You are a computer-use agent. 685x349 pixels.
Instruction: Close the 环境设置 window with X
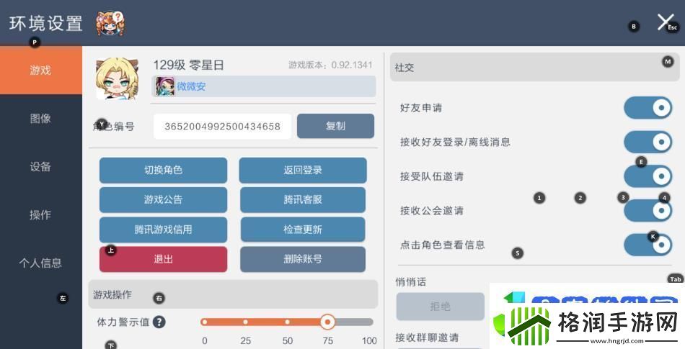pyautogui.click(x=666, y=22)
